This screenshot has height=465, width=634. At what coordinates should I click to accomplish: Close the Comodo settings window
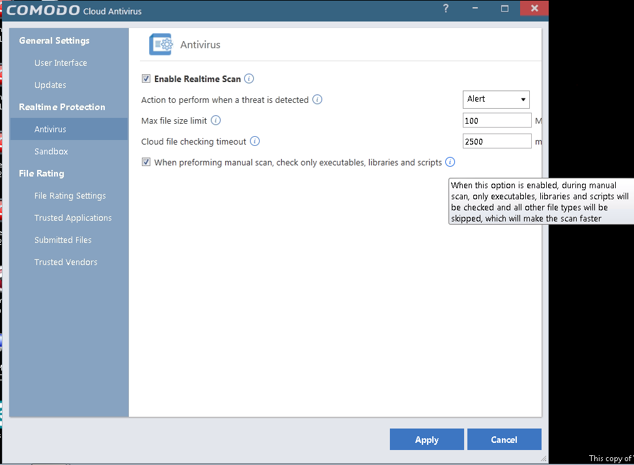(x=534, y=8)
